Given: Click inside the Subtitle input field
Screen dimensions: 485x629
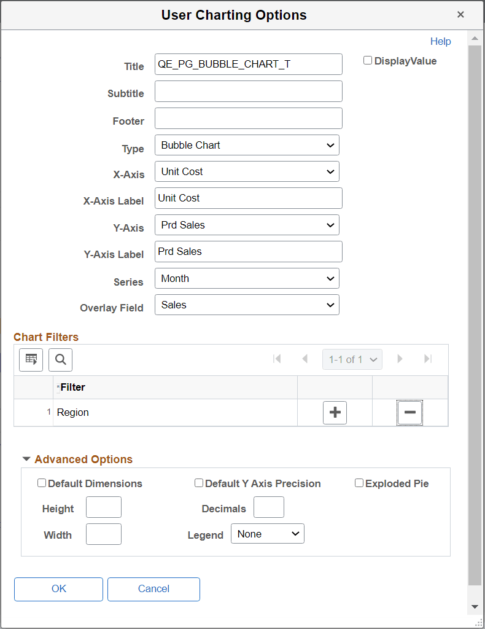Looking at the screenshot, I should coord(248,91).
